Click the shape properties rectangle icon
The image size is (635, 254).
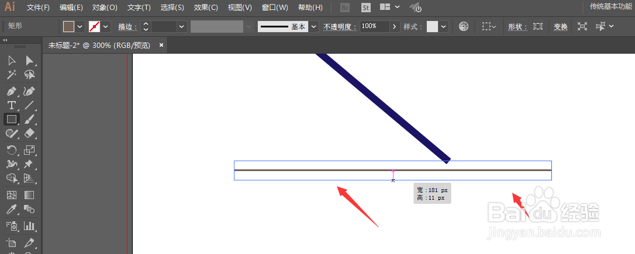point(538,26)
